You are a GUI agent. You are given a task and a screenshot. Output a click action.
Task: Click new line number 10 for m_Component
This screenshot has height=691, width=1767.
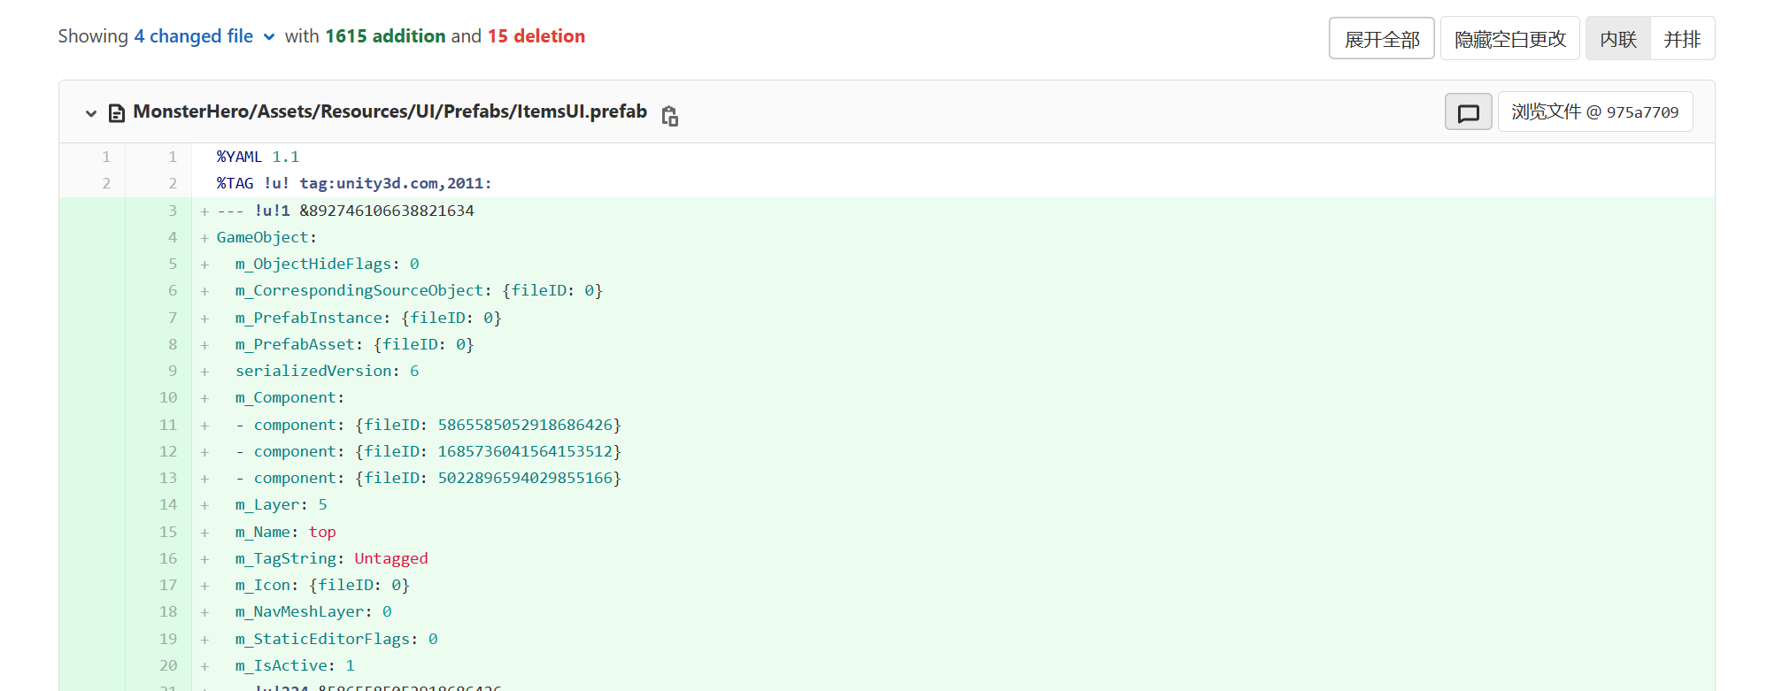(x=168, y=397)
